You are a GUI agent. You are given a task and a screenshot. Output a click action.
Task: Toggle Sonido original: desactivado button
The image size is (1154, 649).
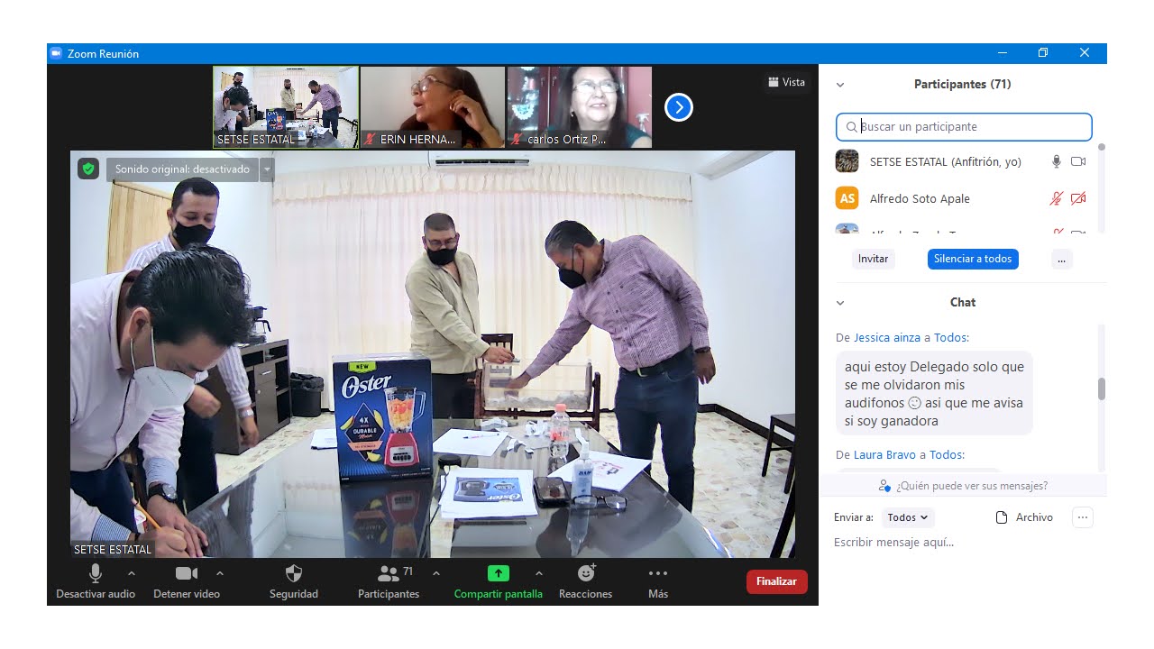pyautogui.click(x=182, y=169)
